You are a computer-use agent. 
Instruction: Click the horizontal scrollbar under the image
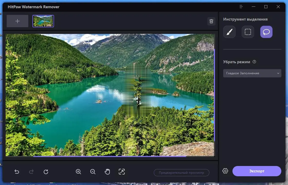click(110, 156)
